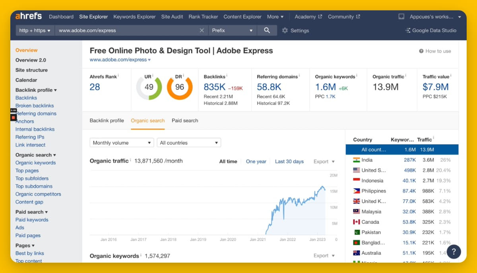Click the workspace monitor icon
Image resolution: width=477 pixels, height=273 pixels.
[x=401, y=17]
